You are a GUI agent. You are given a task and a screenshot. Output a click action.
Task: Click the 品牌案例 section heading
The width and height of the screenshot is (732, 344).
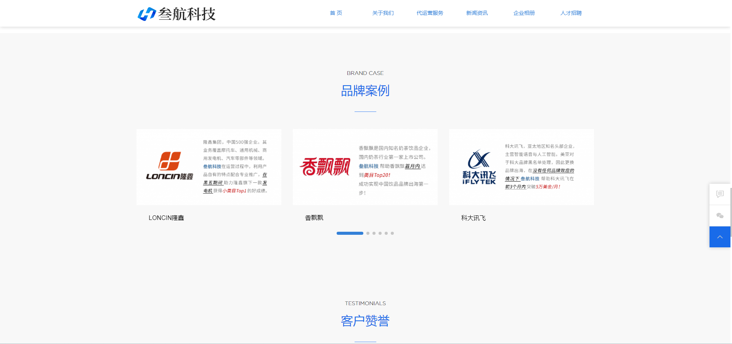[x=365, y=91]
